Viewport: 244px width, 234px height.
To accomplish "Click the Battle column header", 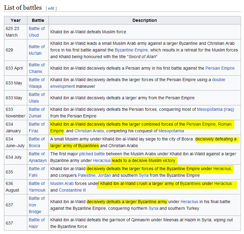I will click(x=38, y=20).
